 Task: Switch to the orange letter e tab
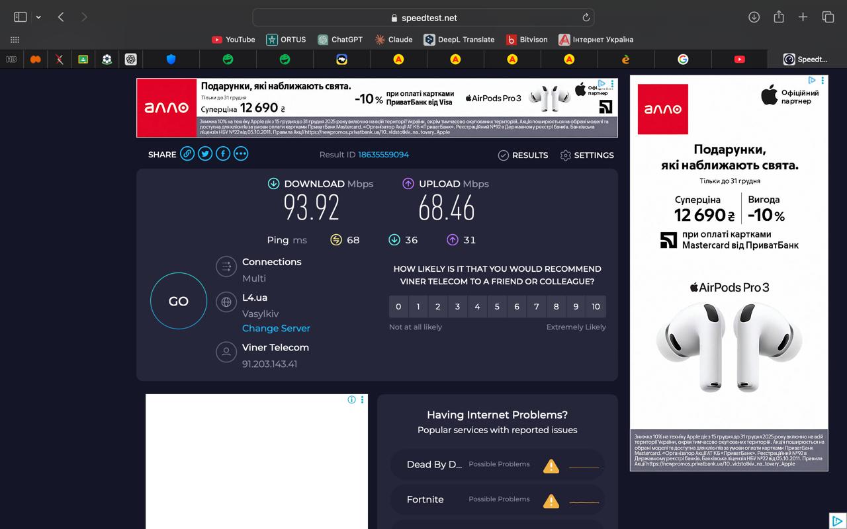click(x=626, y=60)
